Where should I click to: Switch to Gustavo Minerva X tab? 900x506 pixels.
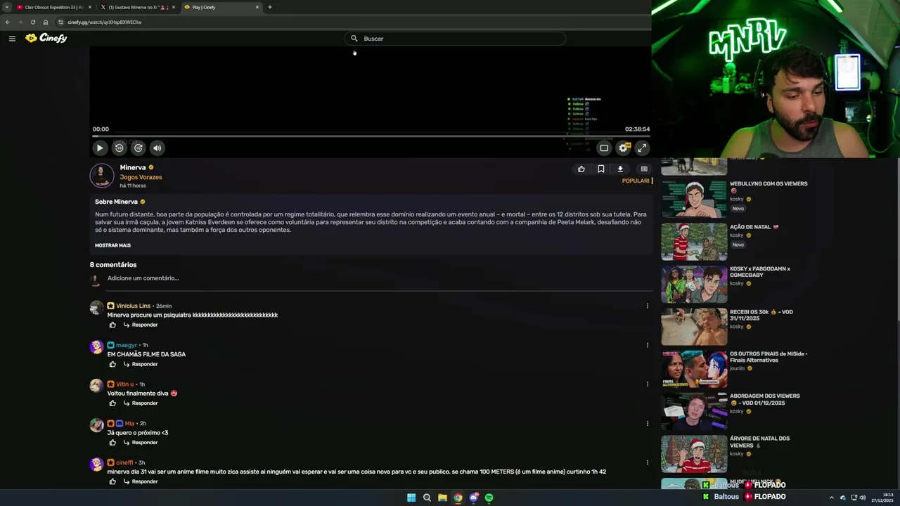point(138,7)
